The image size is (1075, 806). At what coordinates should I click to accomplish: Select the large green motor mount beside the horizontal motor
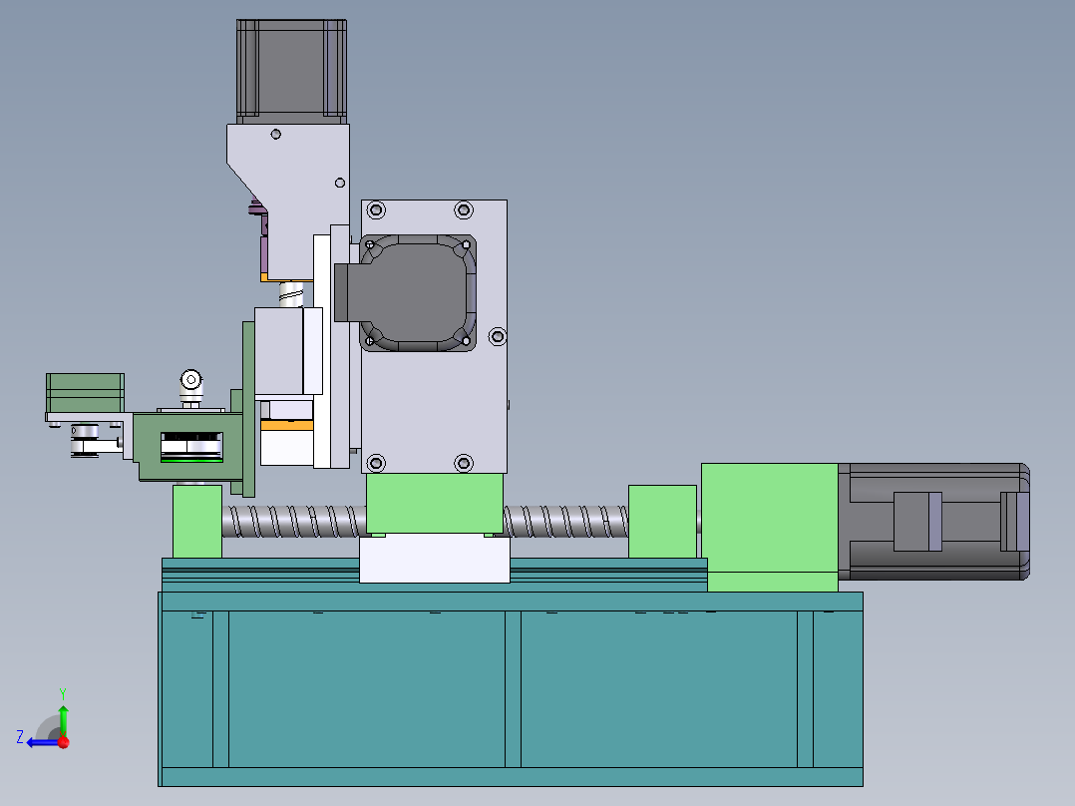coord(769,527)
